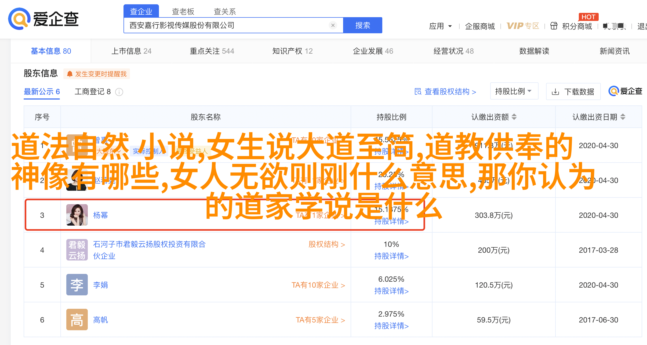The width and height of the screenshot is (647, 345).
Task: Open the TA有5家企业 link
Action: click(320, 320)
